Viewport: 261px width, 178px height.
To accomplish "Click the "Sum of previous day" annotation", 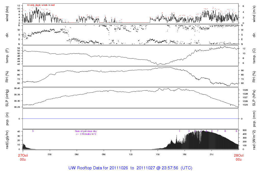I will (x=86, y=131).
